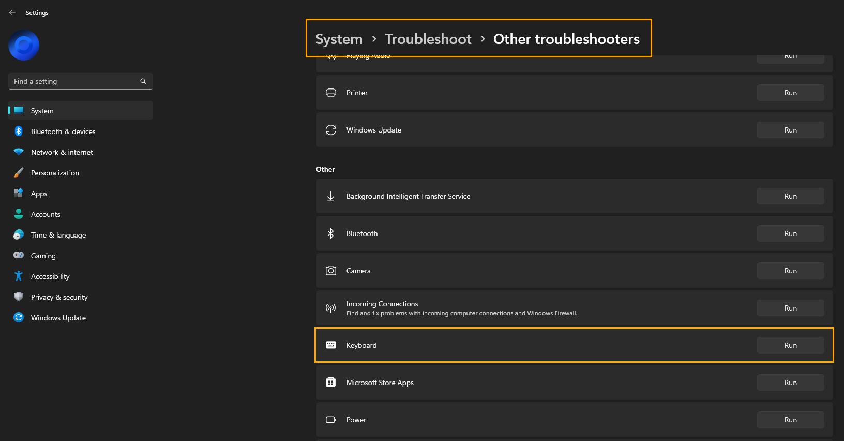Open Accessibility settings
The height and width of the screenshot is (441, 844).
click(81, 276)
